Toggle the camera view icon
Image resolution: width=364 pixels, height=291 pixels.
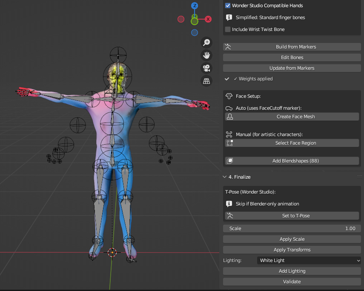click(x=206, y=68)
